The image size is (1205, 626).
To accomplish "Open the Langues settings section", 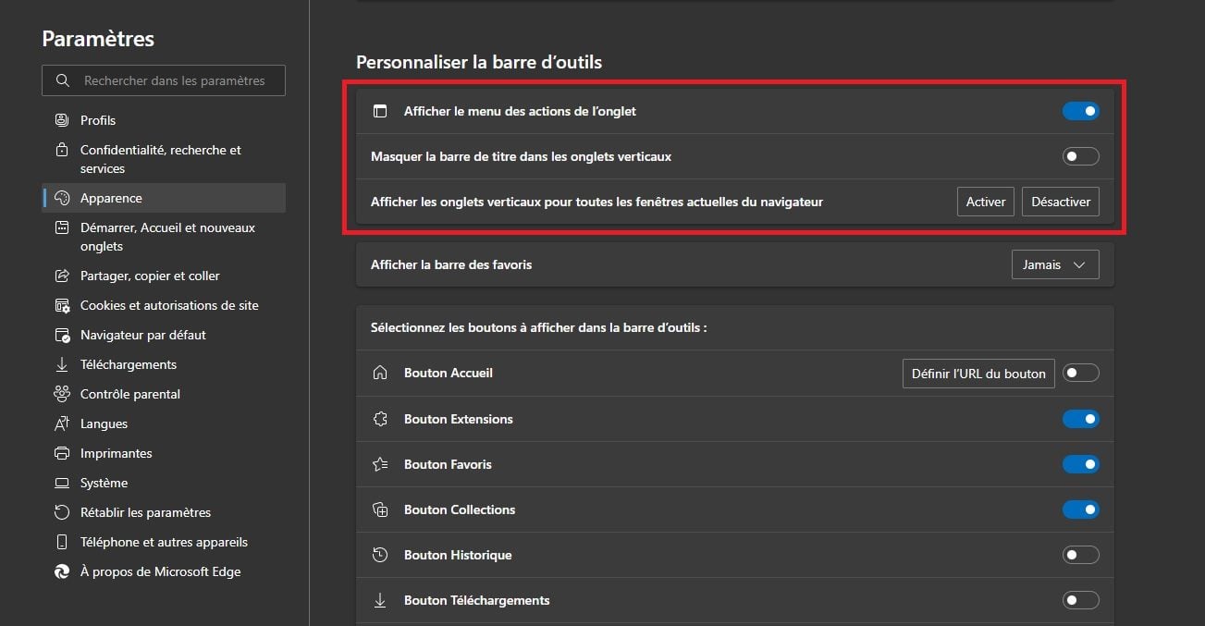I will pyautogui.click(x=104, y=423).
